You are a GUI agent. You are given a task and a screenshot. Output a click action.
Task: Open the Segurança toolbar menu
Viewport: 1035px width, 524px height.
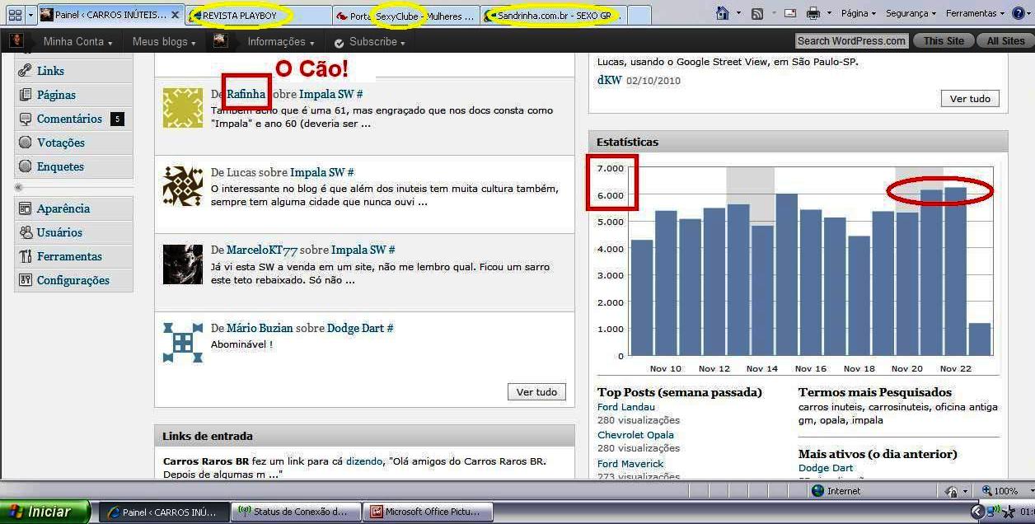(x=911, y=13)
